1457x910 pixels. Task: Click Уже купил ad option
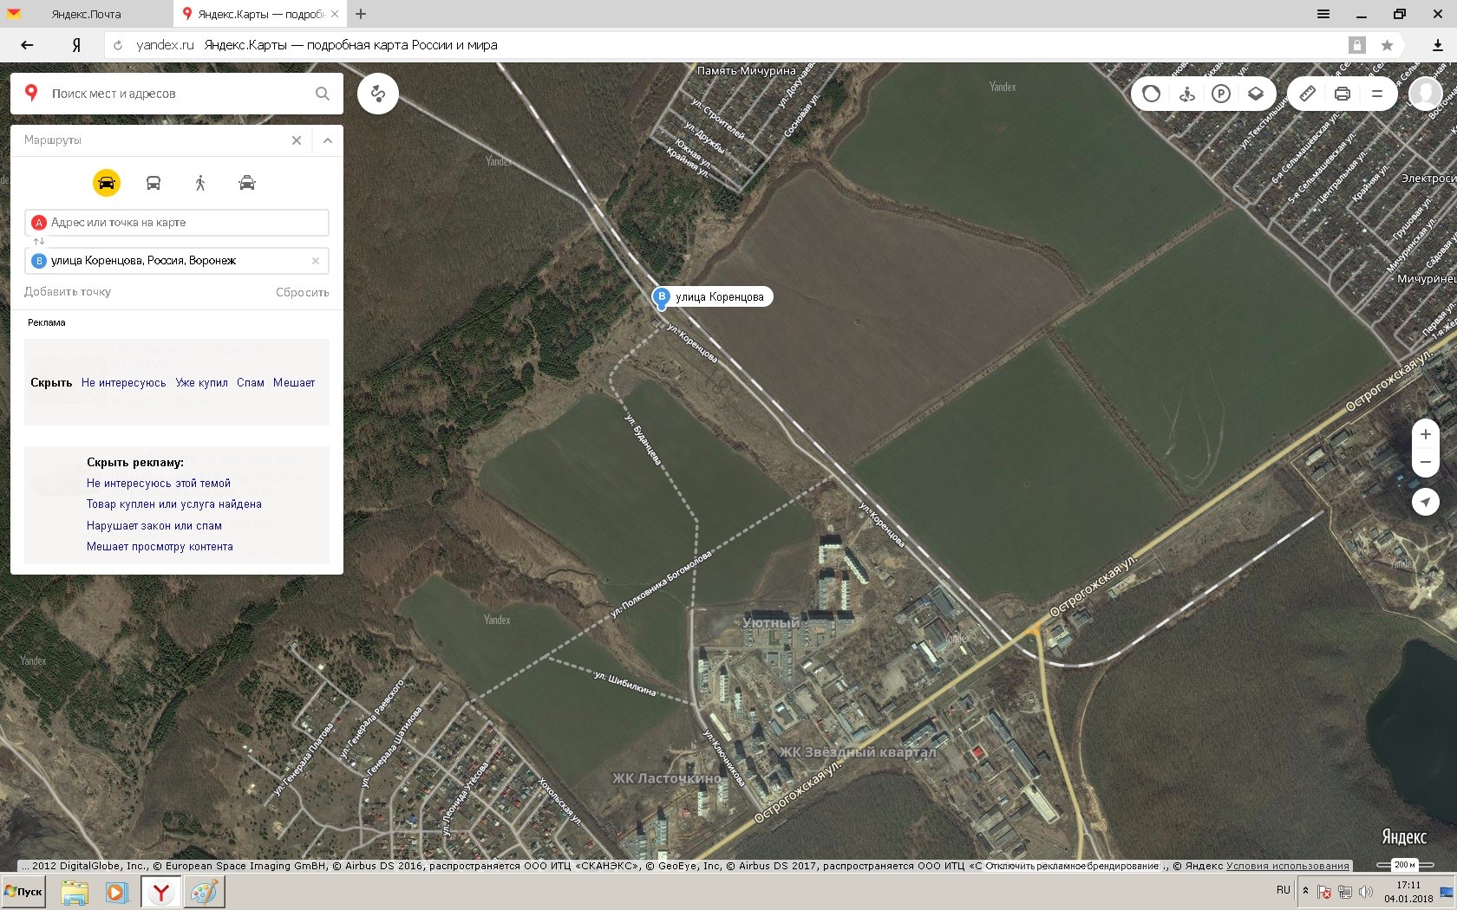(x=202, y=383)
